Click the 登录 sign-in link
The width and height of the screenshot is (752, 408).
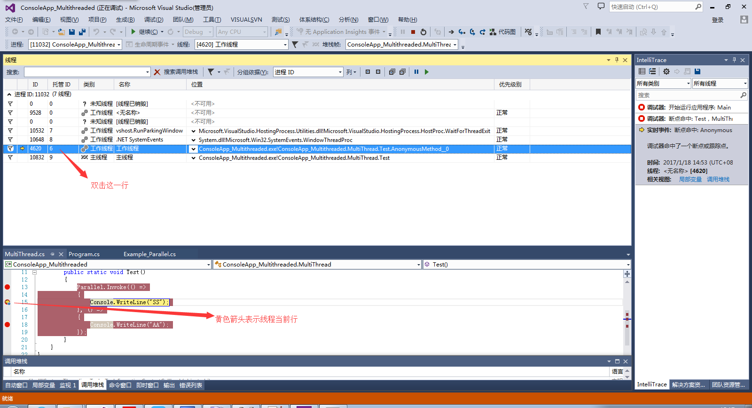[x=718, y=20]
